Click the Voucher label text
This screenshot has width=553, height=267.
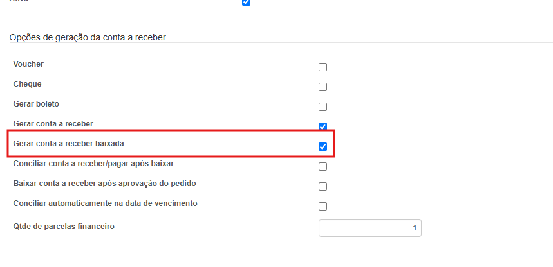28,64
